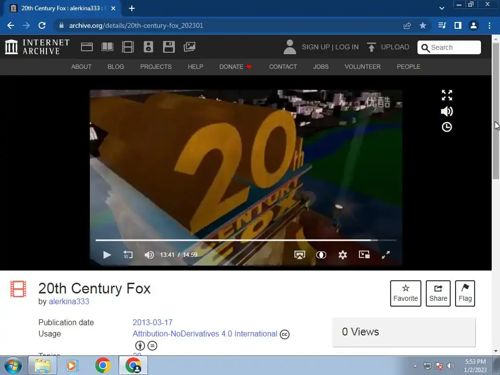
Task: Toggle the bookmark star for this page
Action: click(423, 25)
